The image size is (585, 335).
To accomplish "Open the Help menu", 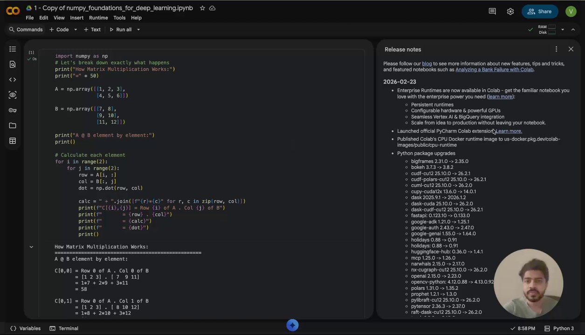I will (x=136, y=18).
